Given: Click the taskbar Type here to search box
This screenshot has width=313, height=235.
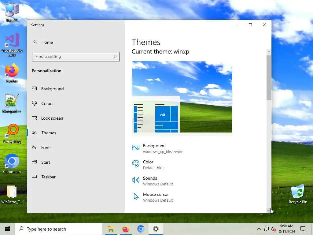Looking at the screenshot, I should 59,229.
